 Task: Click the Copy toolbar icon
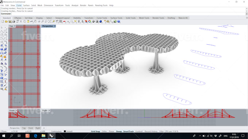click(x=24, y=21)
